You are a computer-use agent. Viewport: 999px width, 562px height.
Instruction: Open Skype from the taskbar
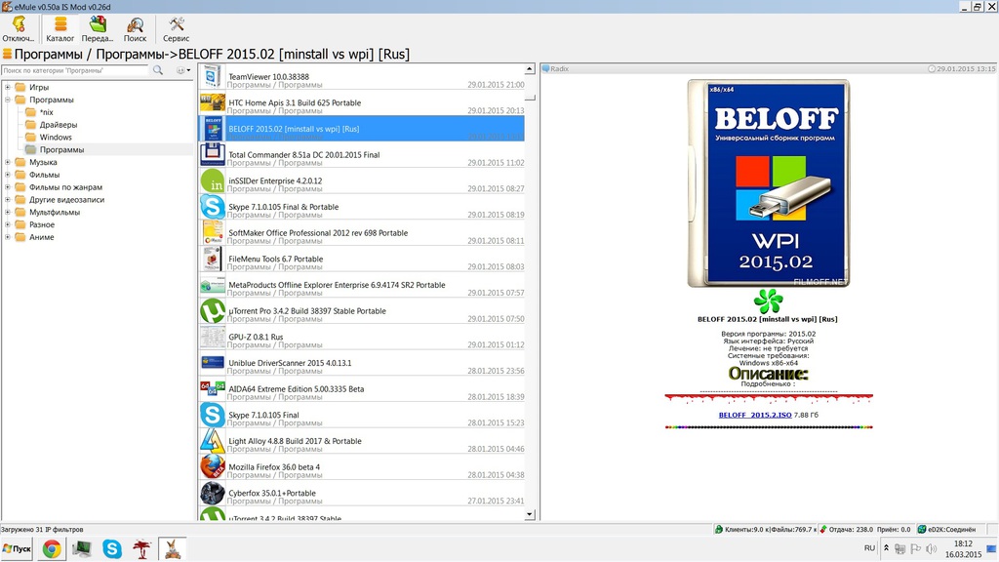click(x=112, y=548)
